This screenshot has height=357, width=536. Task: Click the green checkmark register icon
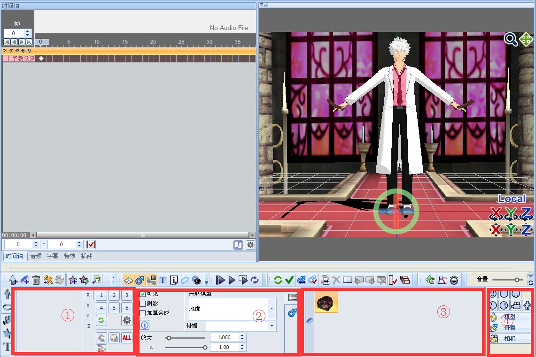tap(289, 280)
